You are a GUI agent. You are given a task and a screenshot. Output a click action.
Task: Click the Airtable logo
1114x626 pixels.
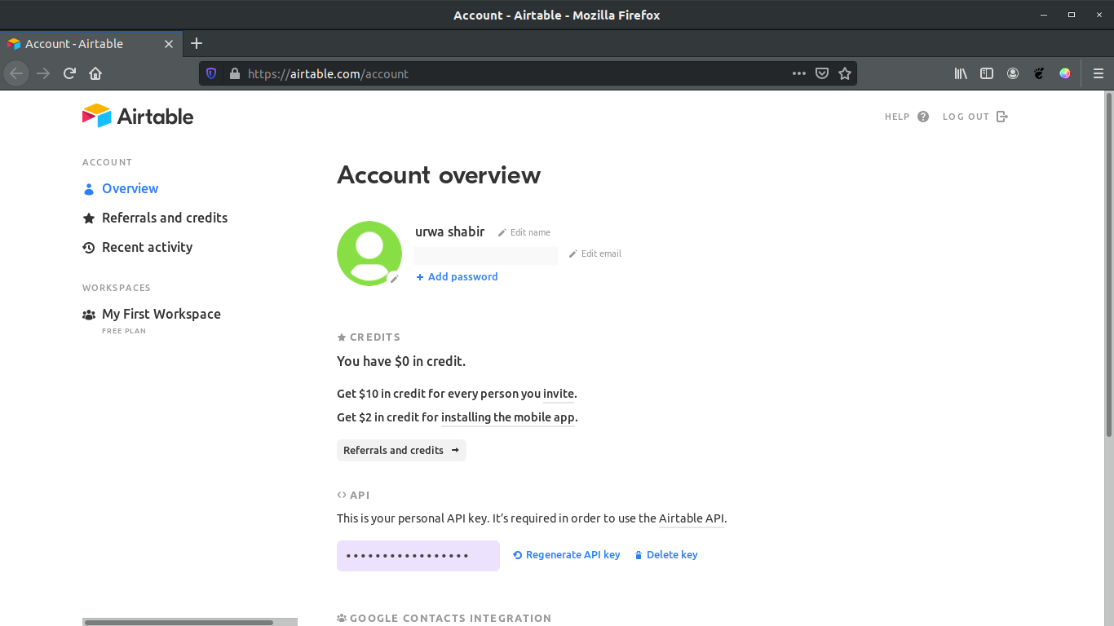point(138,116)
